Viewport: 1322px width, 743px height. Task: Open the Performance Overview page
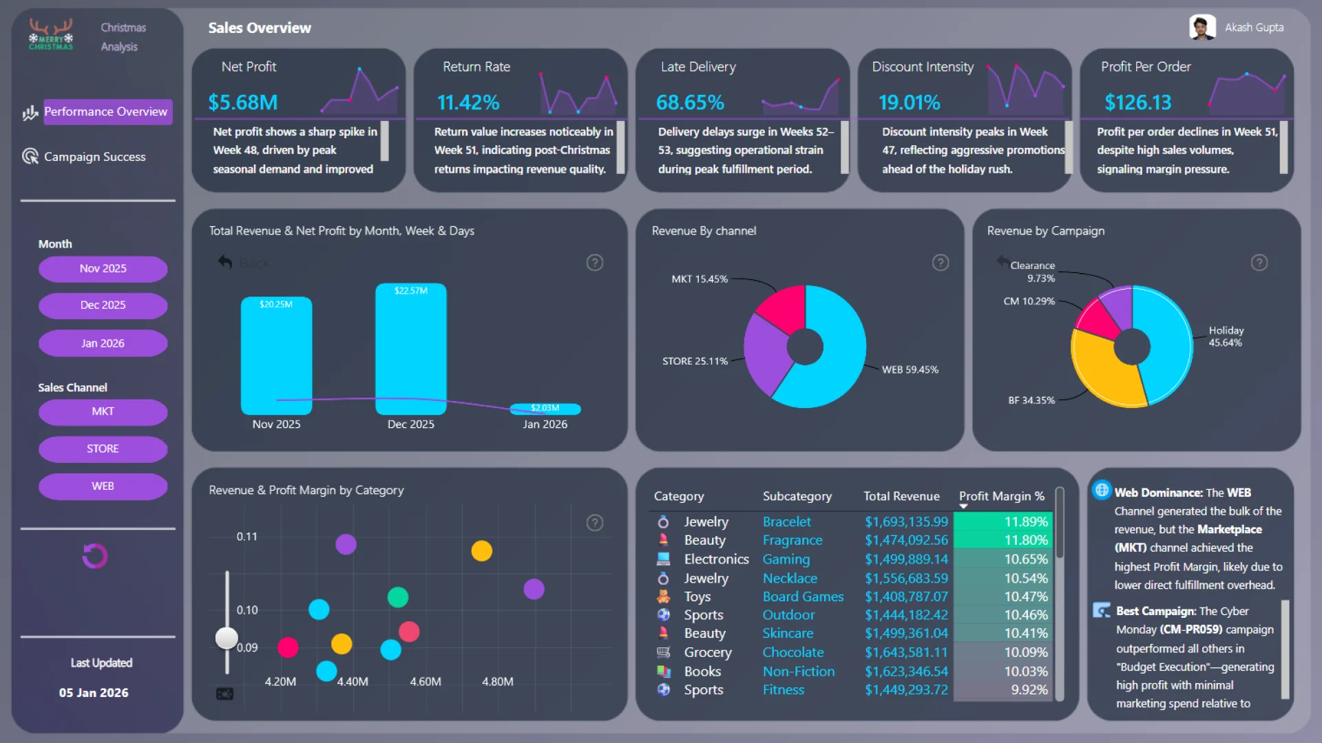107,111
